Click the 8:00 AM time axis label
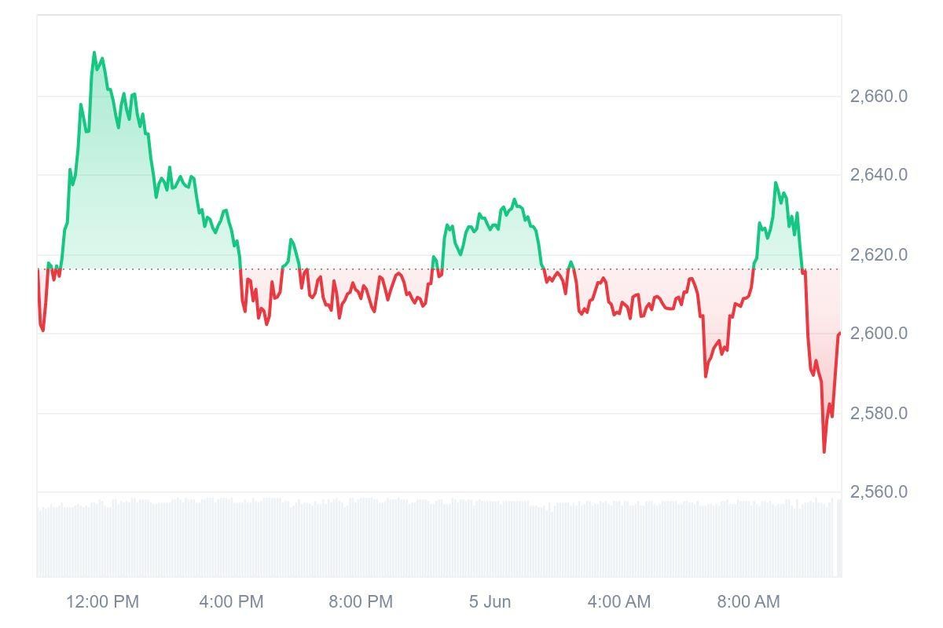 [x=748, y=602]
